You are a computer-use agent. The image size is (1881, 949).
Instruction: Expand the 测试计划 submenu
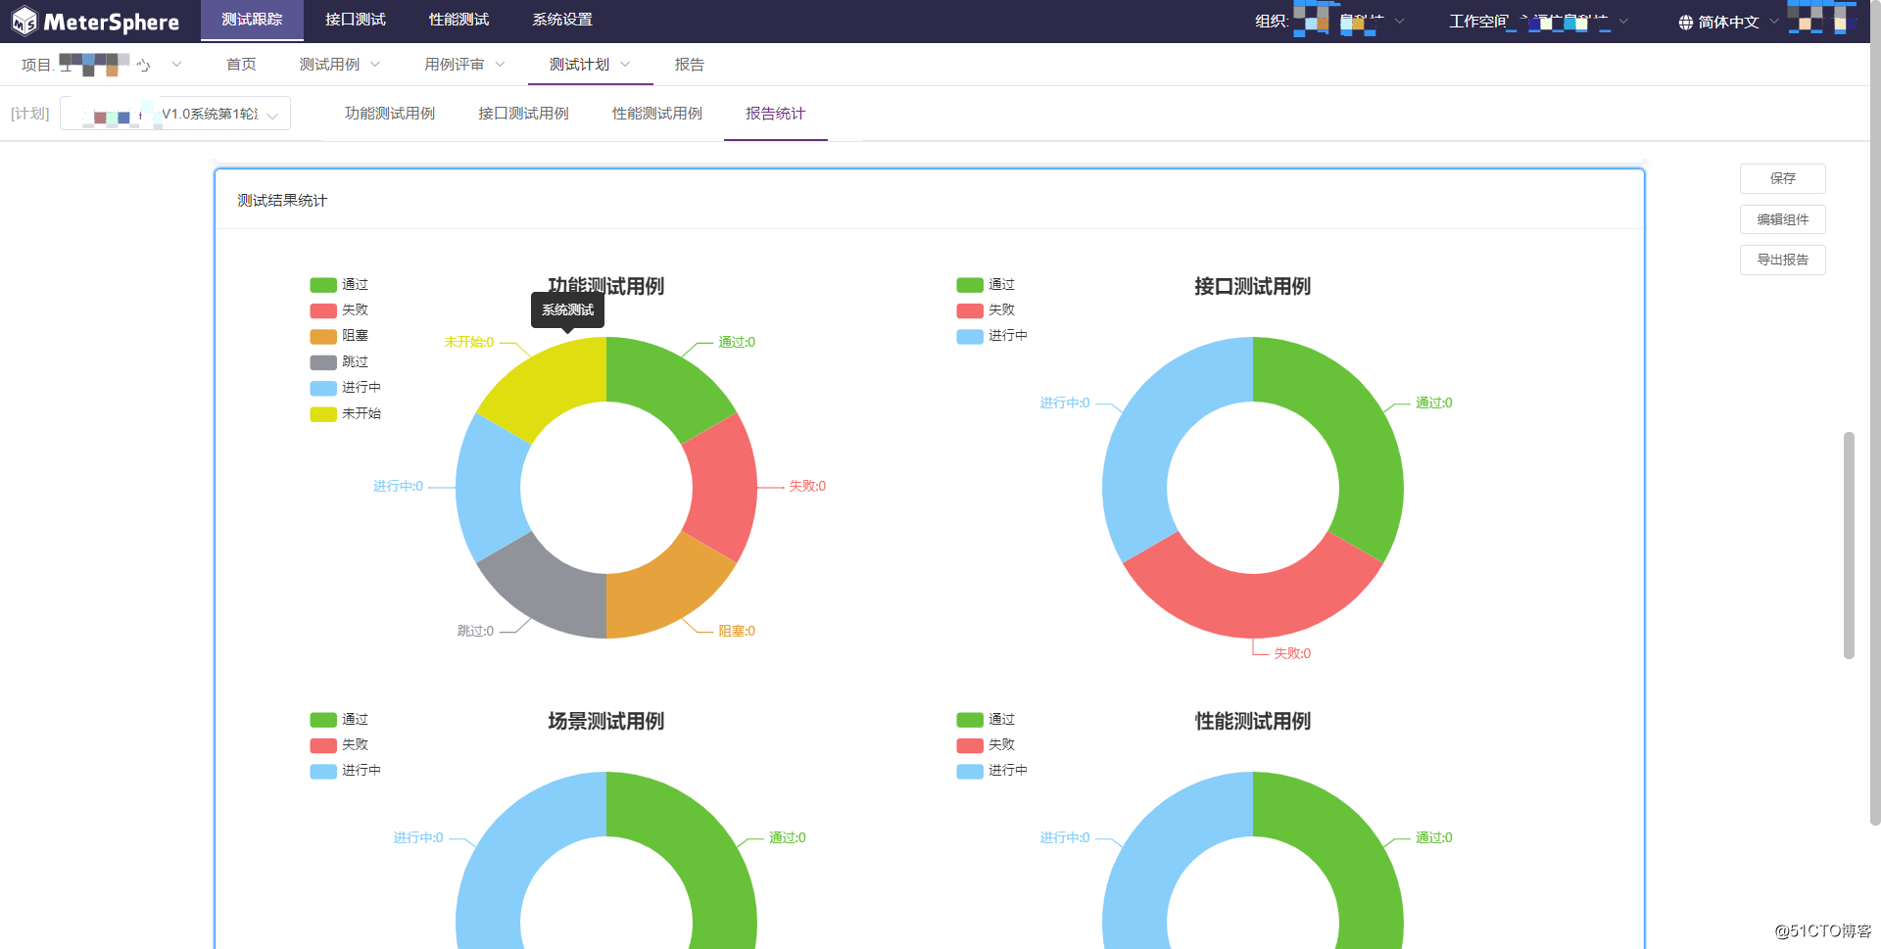(x=590, y=65)
